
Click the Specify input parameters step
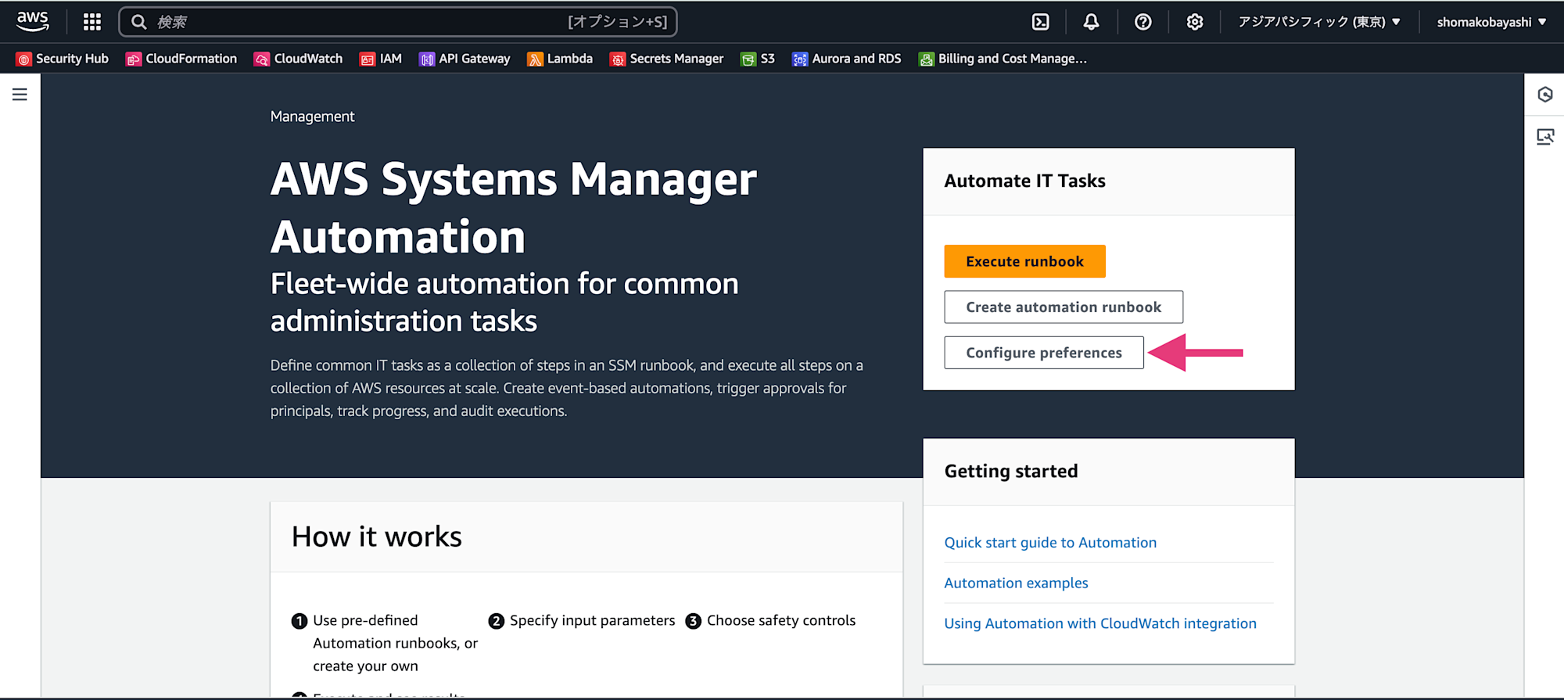583,620
